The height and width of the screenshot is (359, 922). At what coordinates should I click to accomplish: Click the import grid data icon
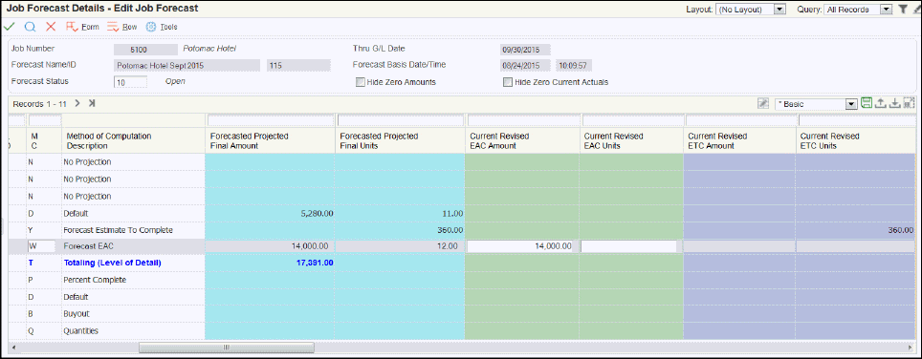tap(894, 103)
